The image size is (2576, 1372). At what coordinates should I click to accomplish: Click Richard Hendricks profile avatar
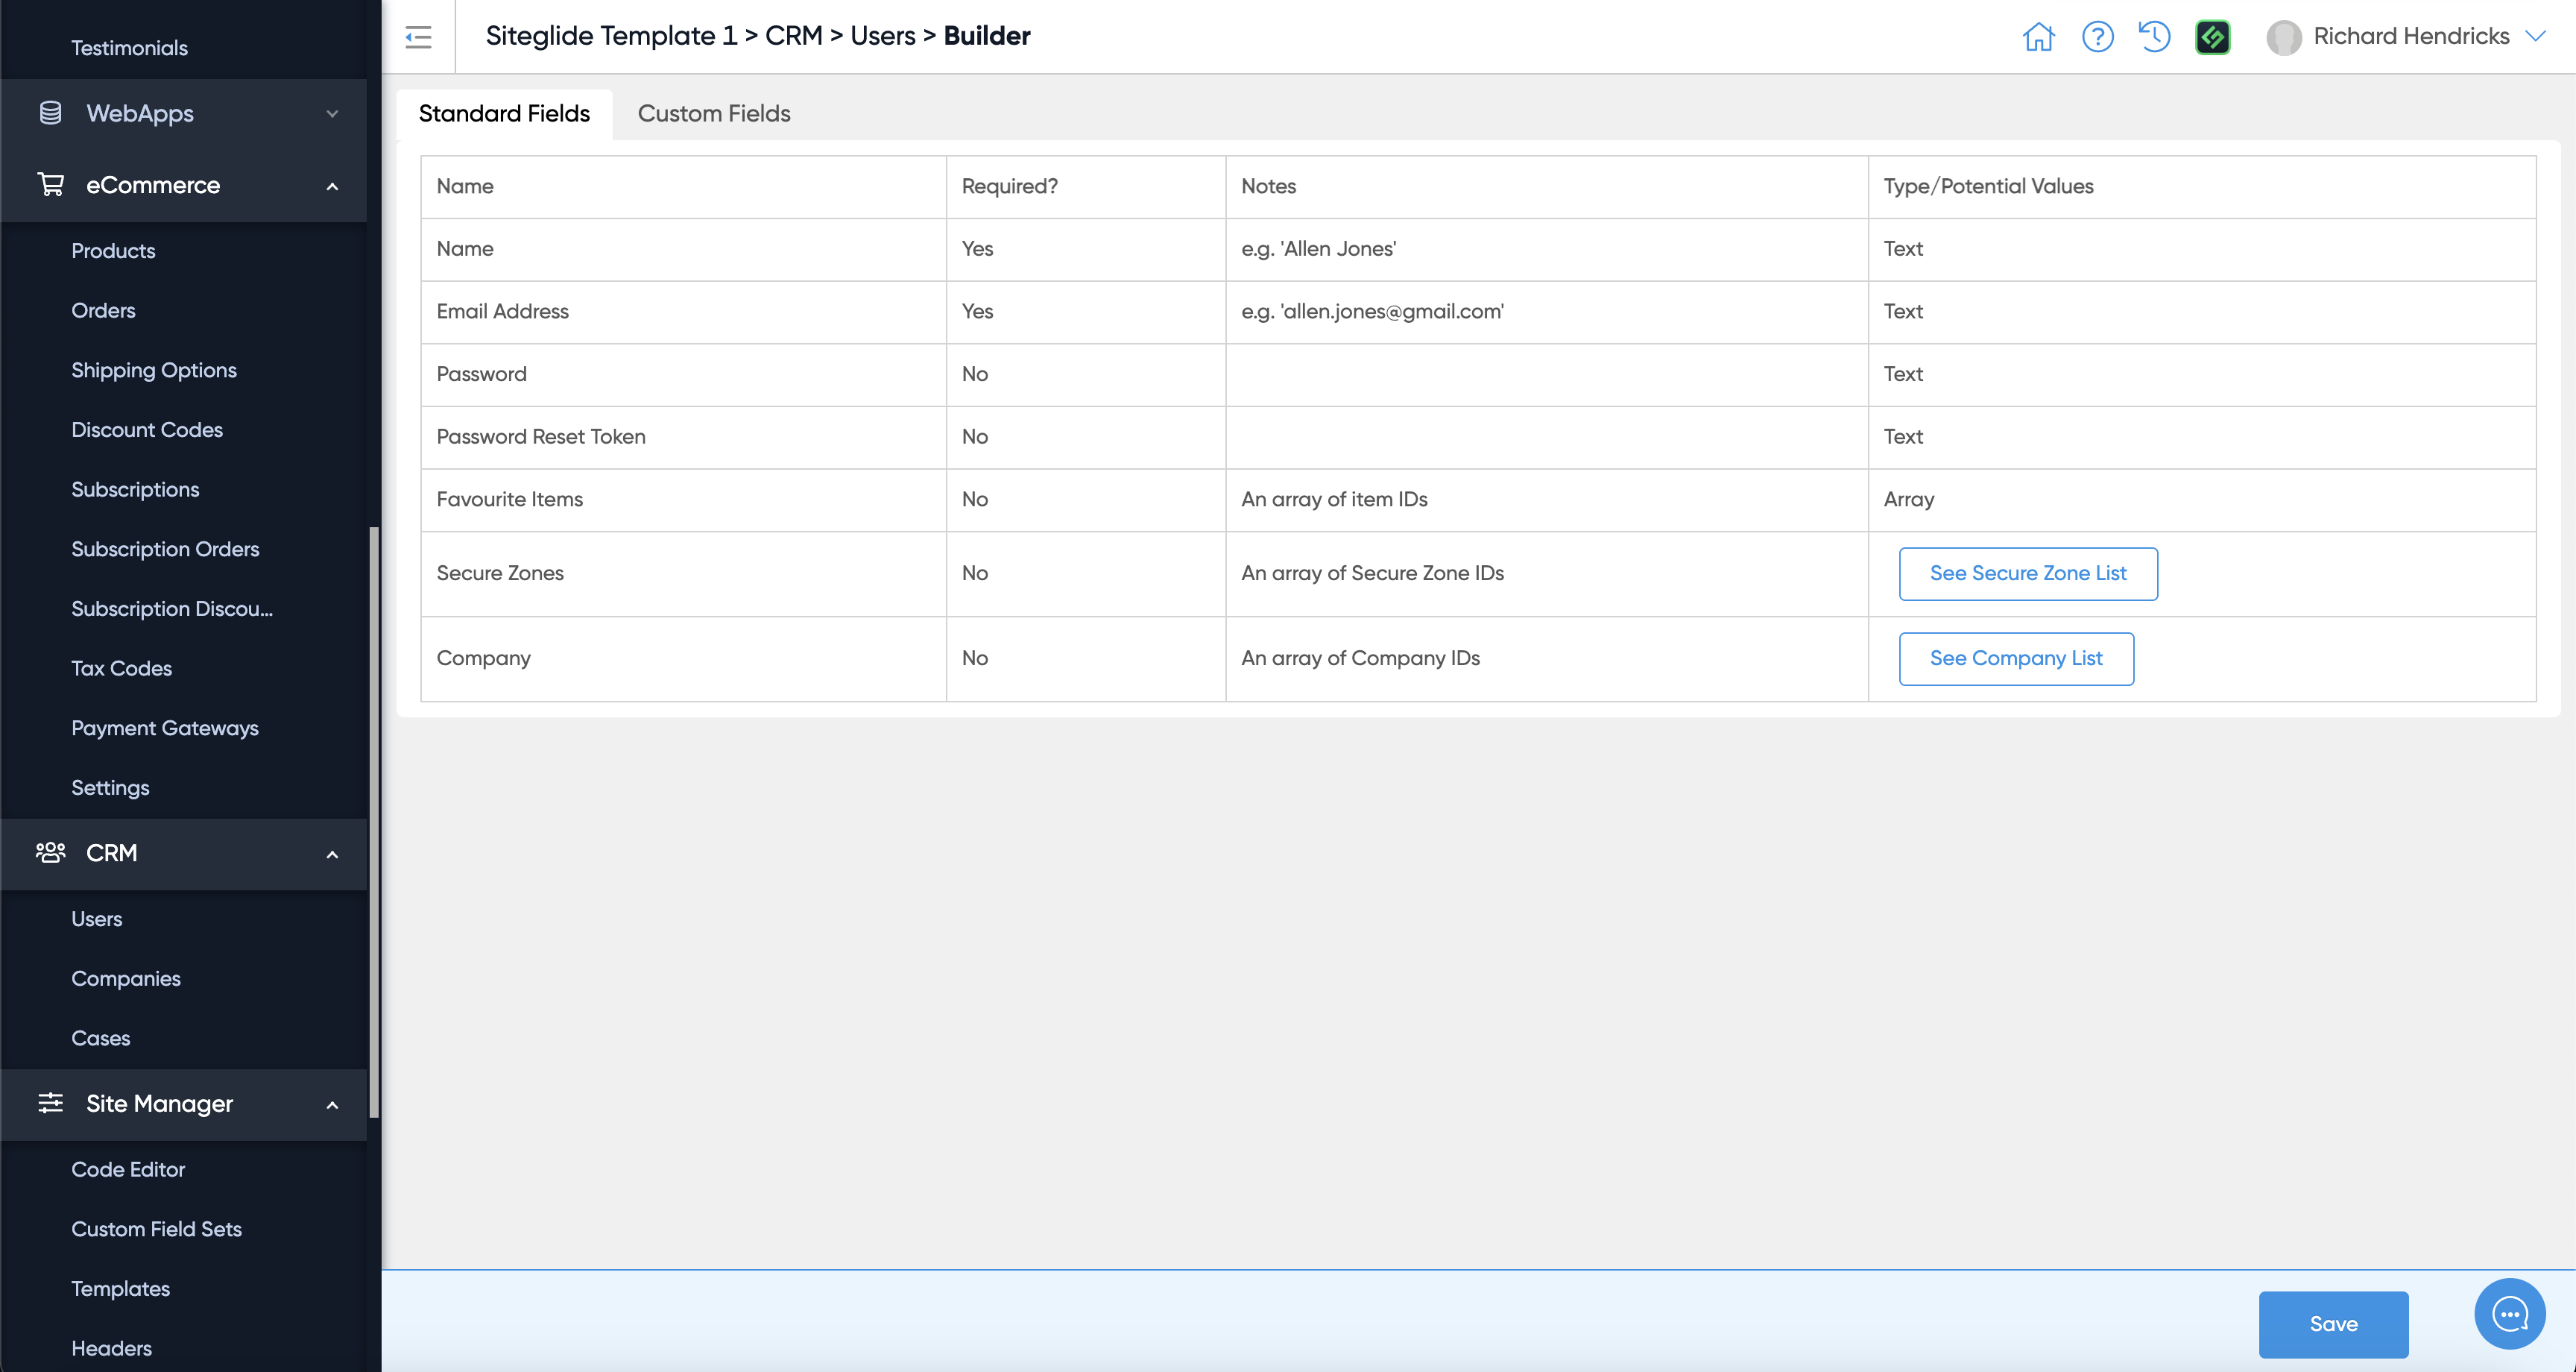[2283, 37]
